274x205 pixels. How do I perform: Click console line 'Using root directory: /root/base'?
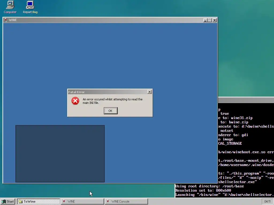click(x=210, y=186)
